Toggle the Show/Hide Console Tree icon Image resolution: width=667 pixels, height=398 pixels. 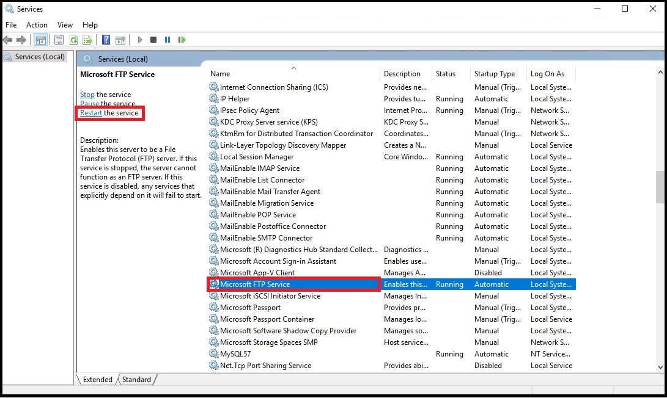point(41,40)
